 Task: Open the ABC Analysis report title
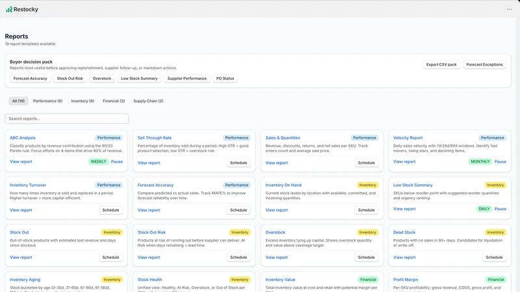[x=23, y=138]
